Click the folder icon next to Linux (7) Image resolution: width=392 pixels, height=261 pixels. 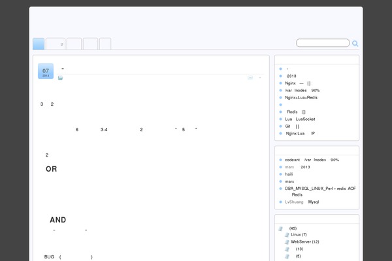(x=287, y=235)
